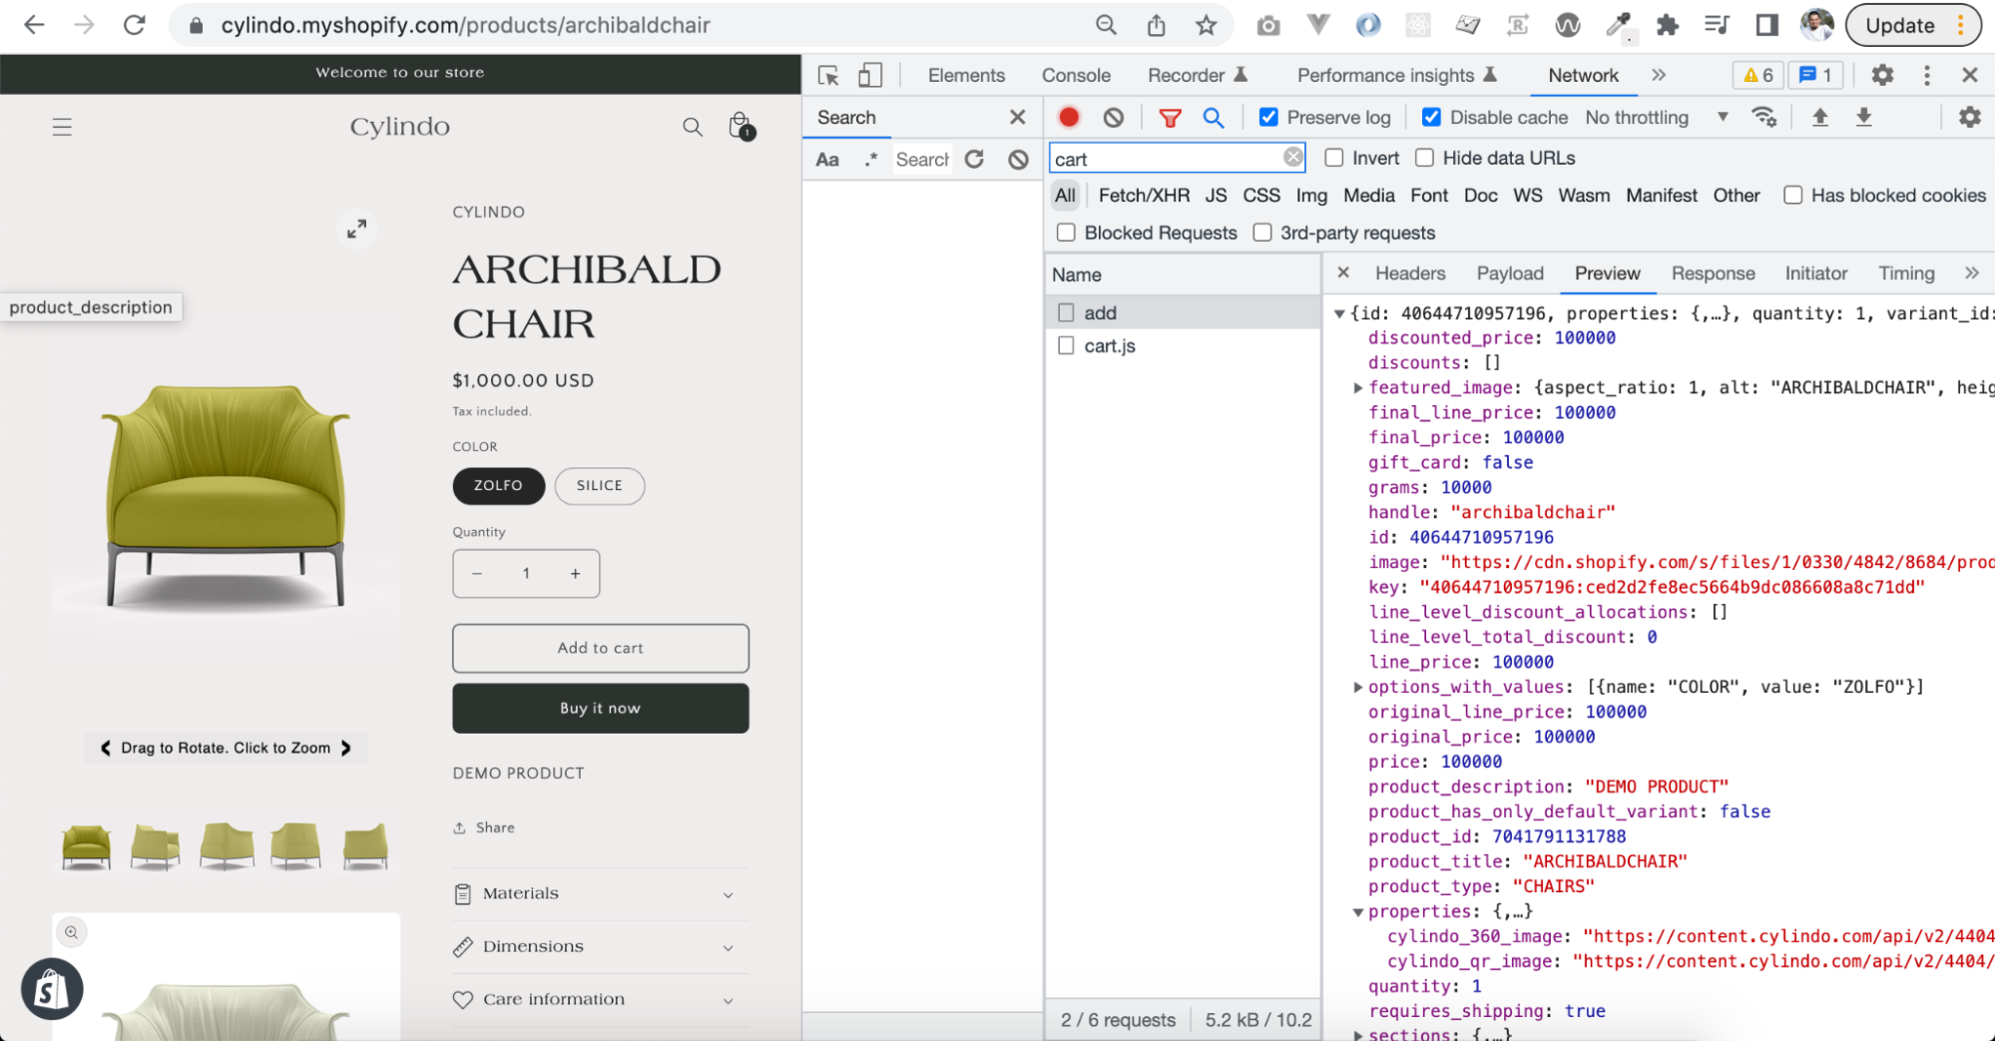Collapse the properties object
The image size is (1995, 1042).
[1357, 911]
